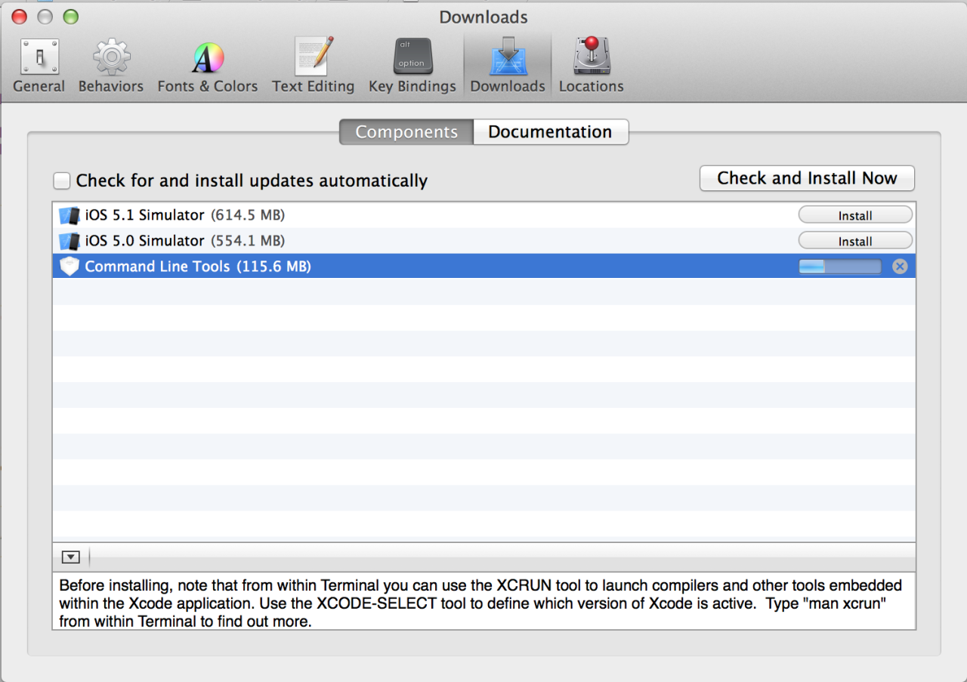This screenshot has height=682, width=967.
Task: Open the Locations preferences pane
Action: pos(592,66)
